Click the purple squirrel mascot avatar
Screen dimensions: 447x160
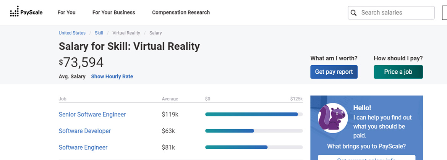[x=333, y=117]
